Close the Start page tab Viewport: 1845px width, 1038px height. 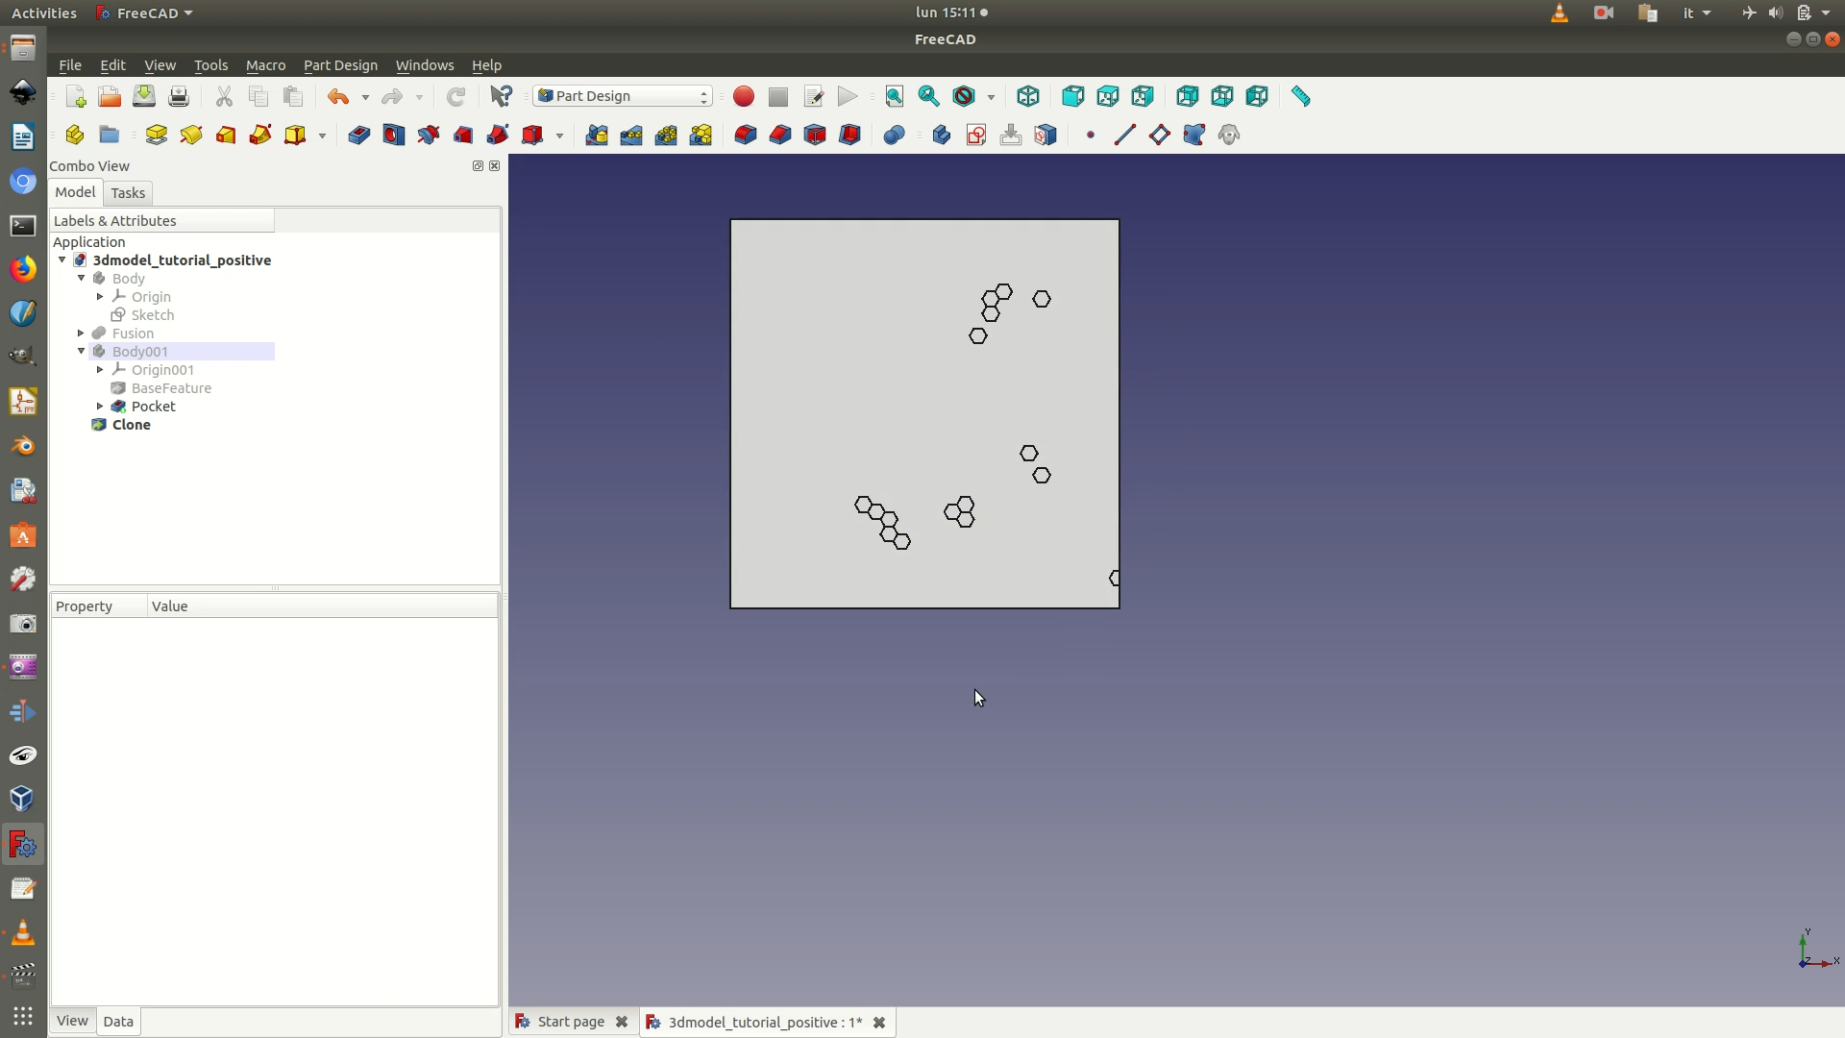622,1022
